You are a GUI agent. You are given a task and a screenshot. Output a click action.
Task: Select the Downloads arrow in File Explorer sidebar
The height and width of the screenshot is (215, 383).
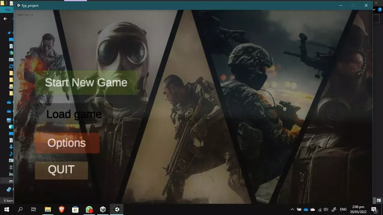pos(11,147)
